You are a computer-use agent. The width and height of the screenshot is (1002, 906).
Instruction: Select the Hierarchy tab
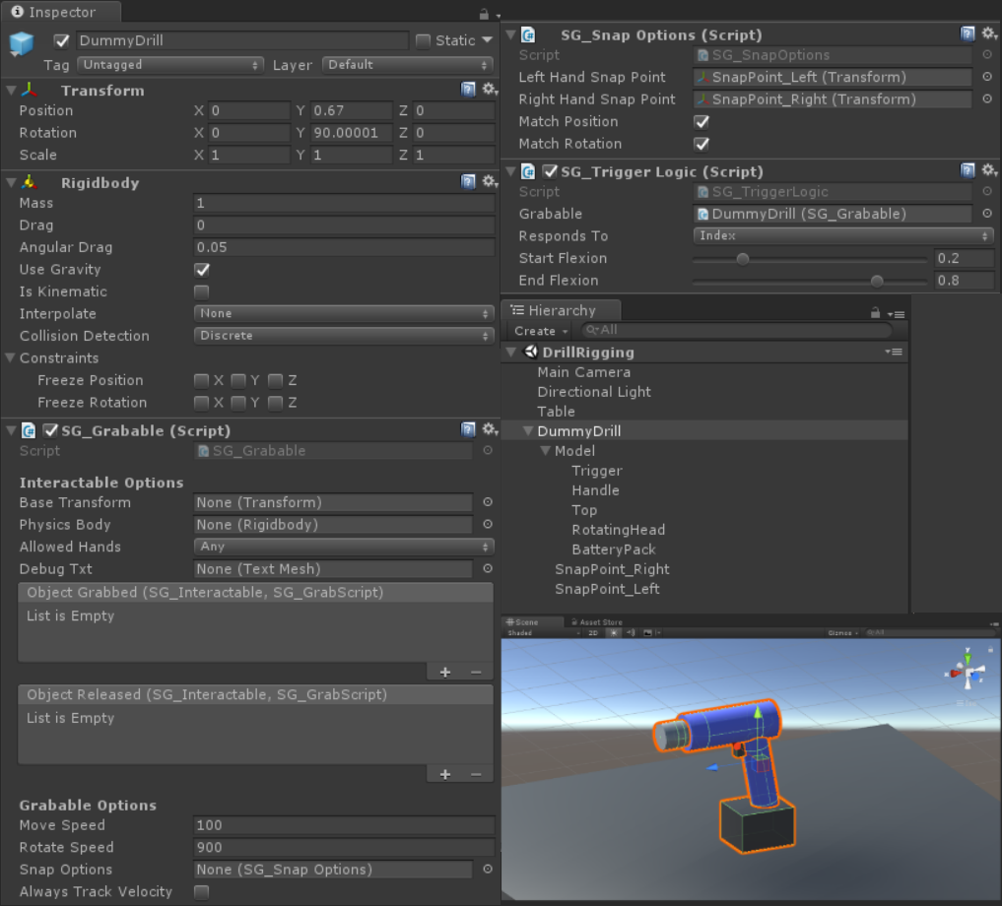[561, 310]
